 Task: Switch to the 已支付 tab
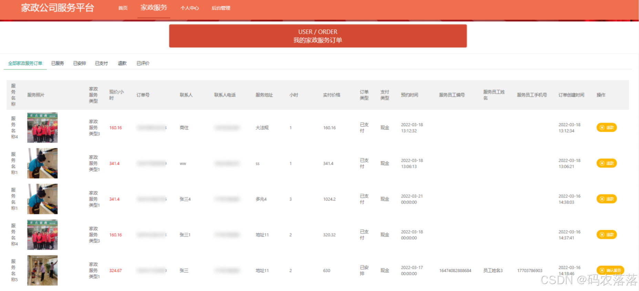coord(101,63)
